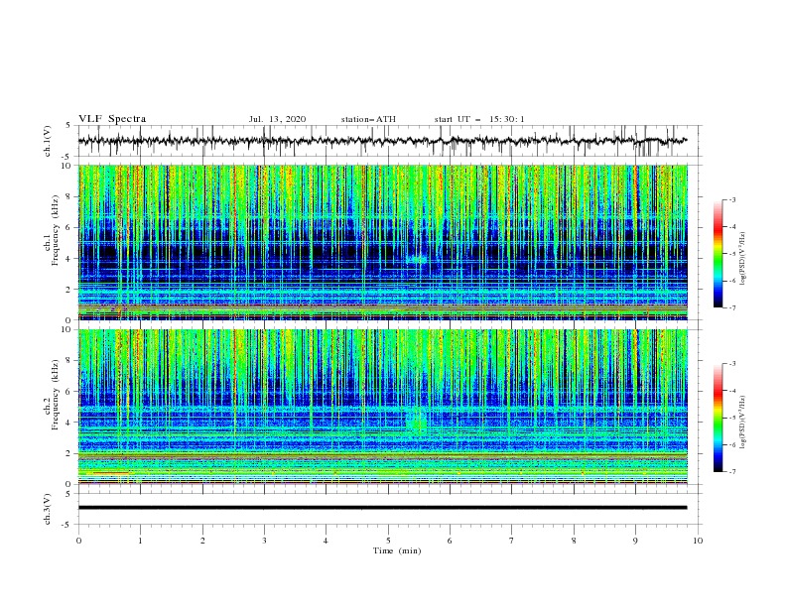
Task: Click the "-5" tick on ch.1(V) axis
Action: pos(66,156)
